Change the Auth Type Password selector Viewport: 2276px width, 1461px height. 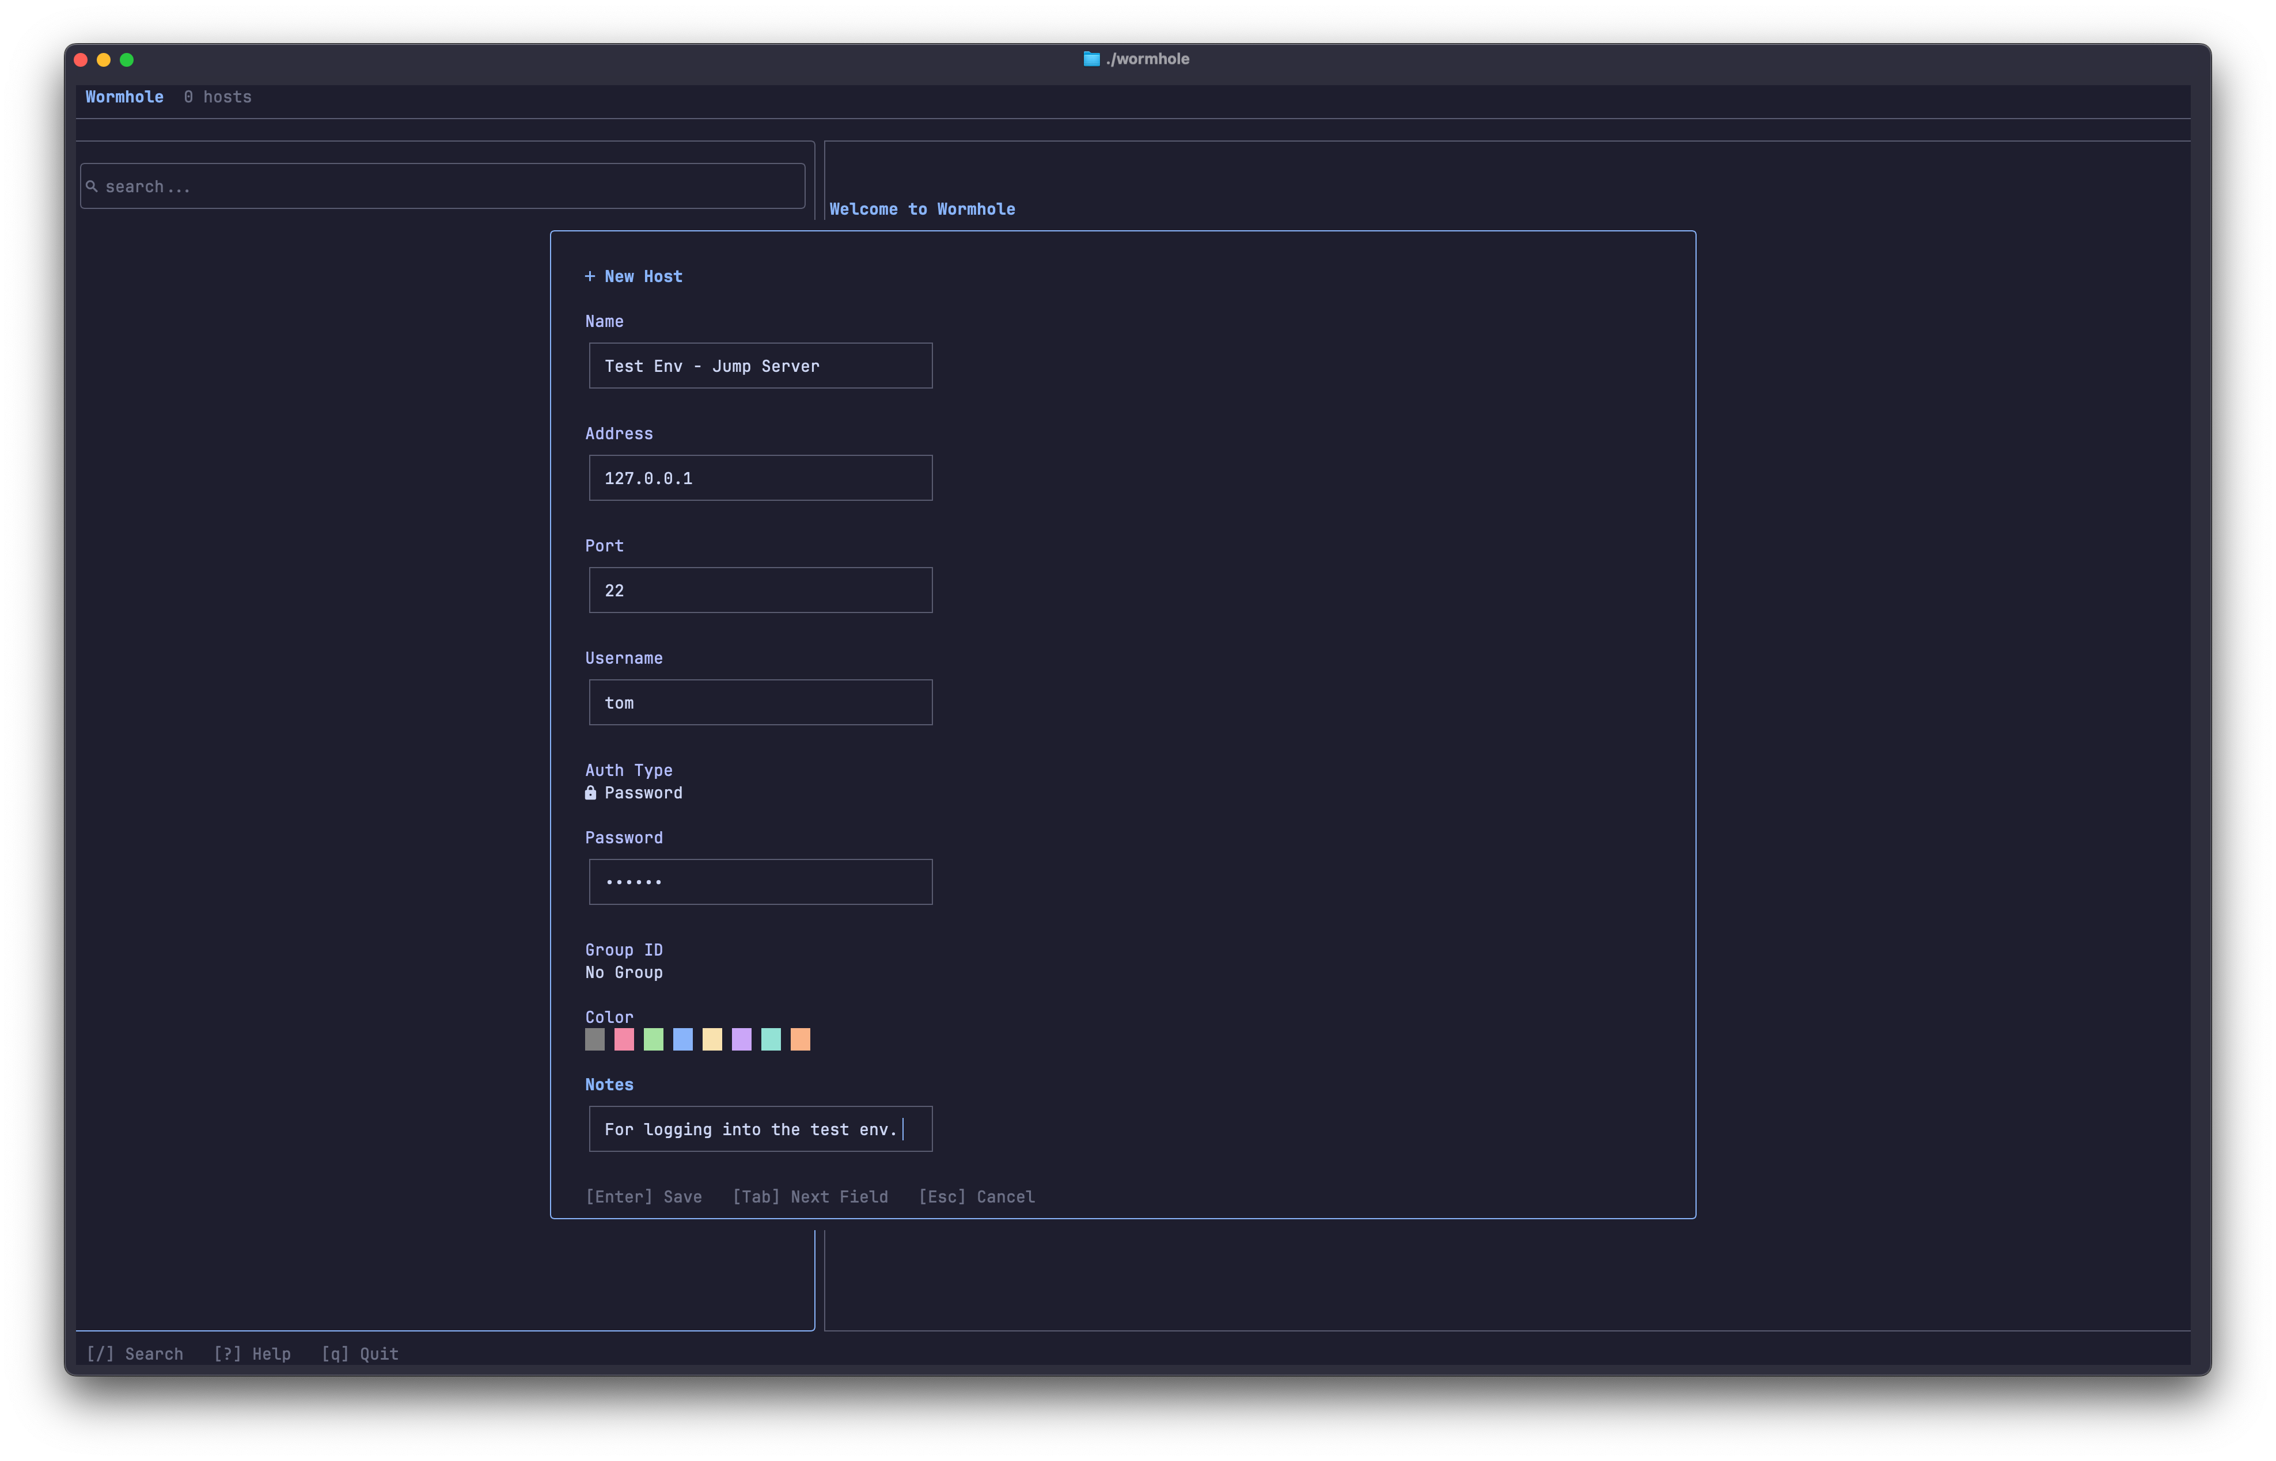pos(634,793)
